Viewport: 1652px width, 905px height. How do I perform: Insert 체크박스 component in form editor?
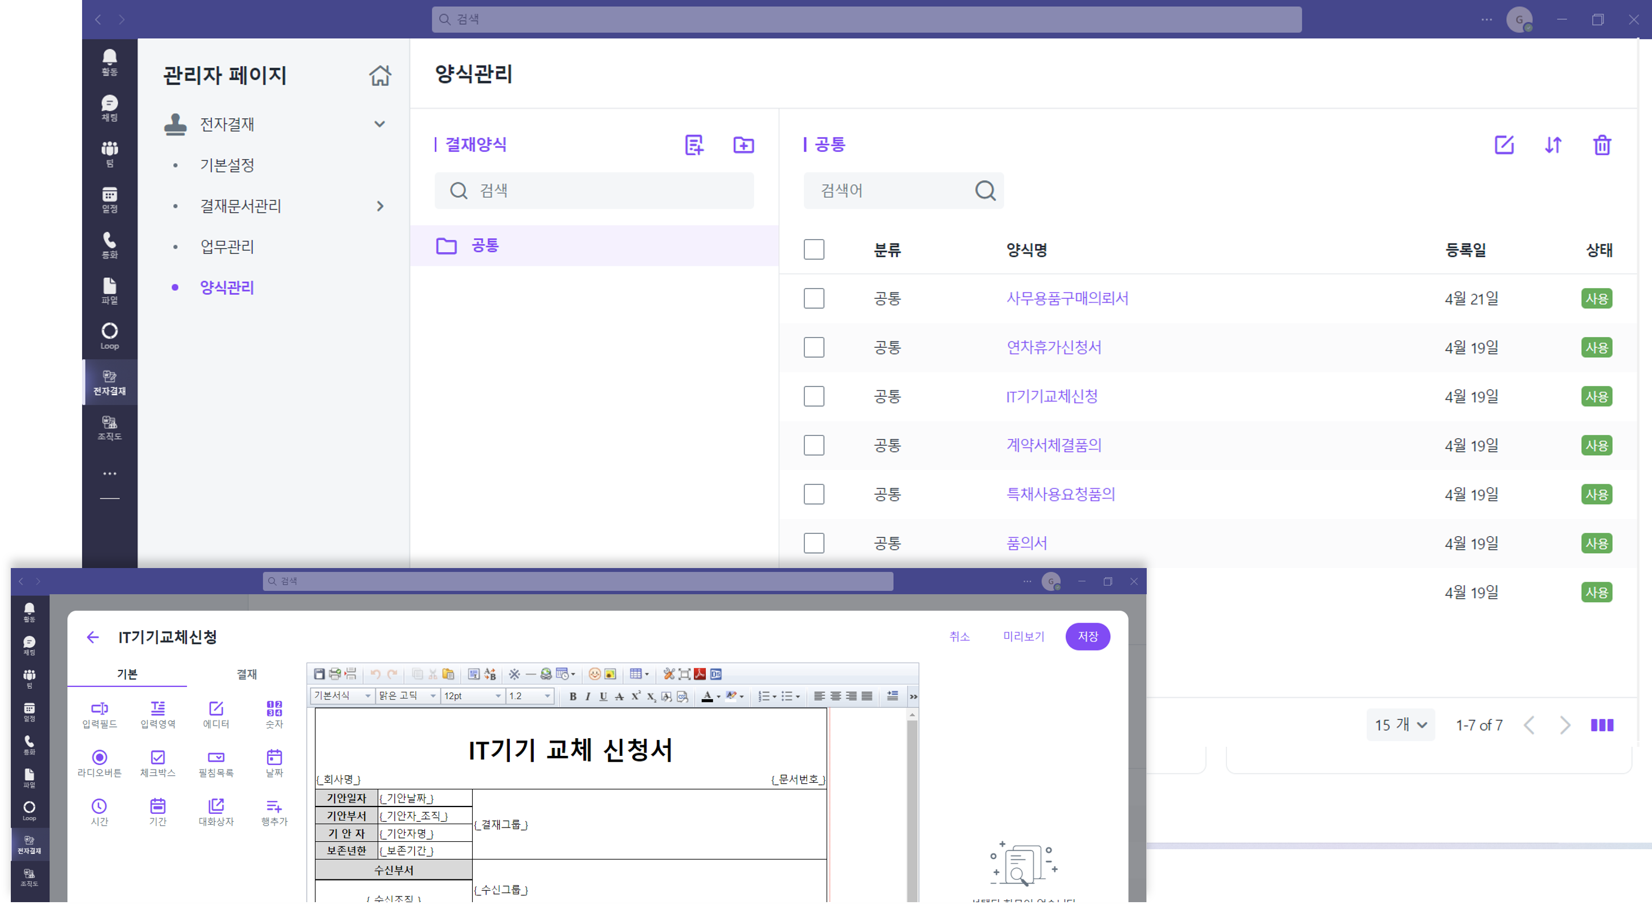pos(158,763)
